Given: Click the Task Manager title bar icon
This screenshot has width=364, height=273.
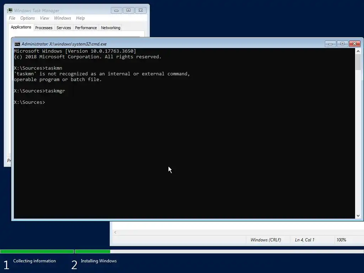Looking at the screenshot, I should (10, 10).
